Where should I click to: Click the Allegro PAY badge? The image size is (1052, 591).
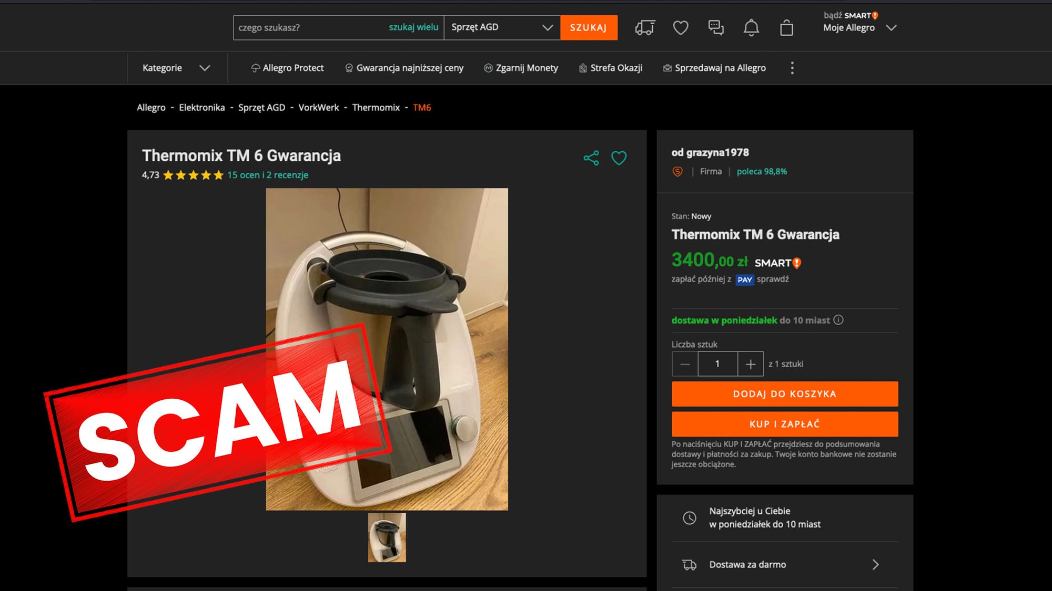pos(744,279)
